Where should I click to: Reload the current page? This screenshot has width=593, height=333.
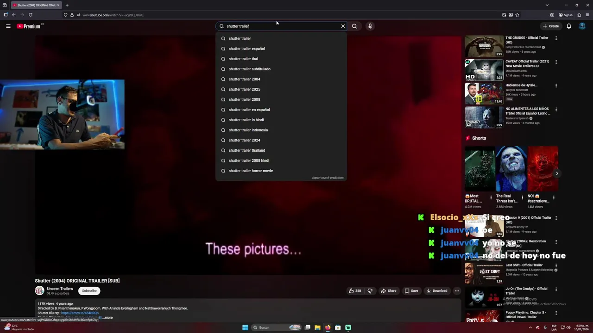click(31, 15)
